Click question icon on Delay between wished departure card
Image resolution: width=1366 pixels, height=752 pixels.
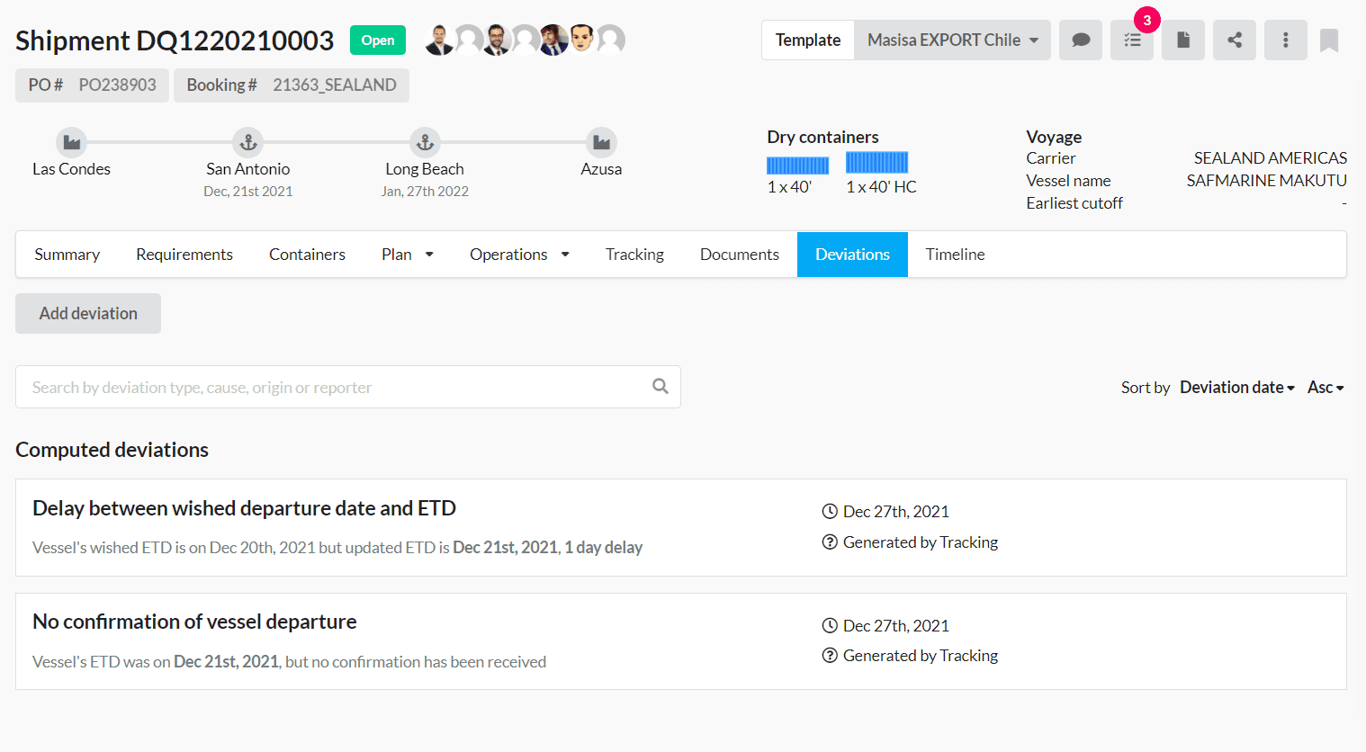tap(830, 542)
